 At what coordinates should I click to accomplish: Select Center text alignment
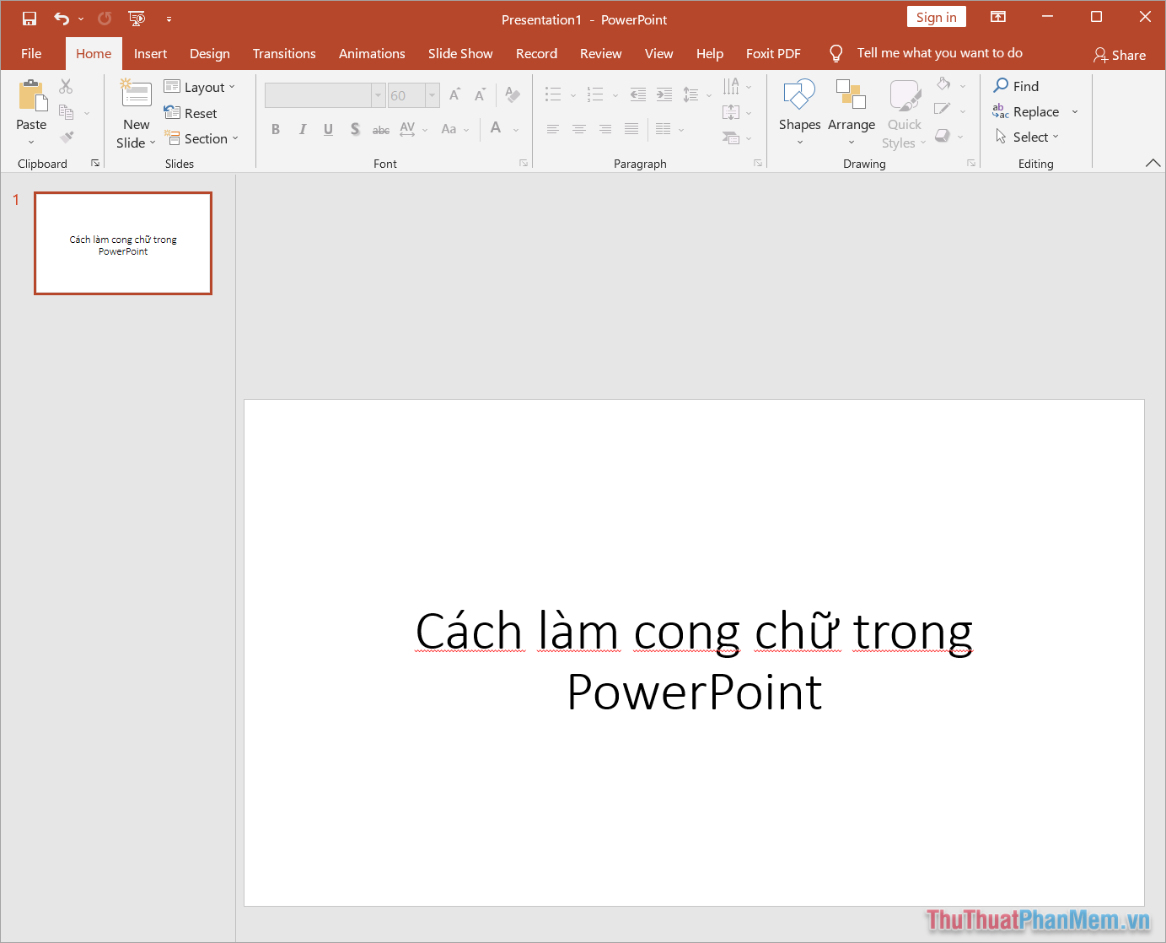578,129
